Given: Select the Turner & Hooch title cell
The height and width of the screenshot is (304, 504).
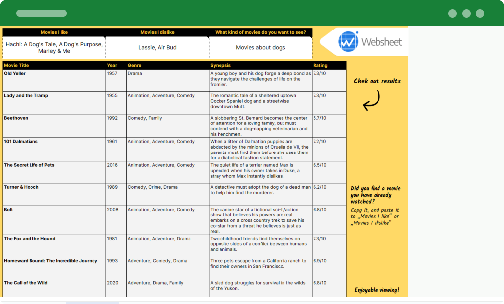Looking at the screenshot, I should click(x=54, y=194).
